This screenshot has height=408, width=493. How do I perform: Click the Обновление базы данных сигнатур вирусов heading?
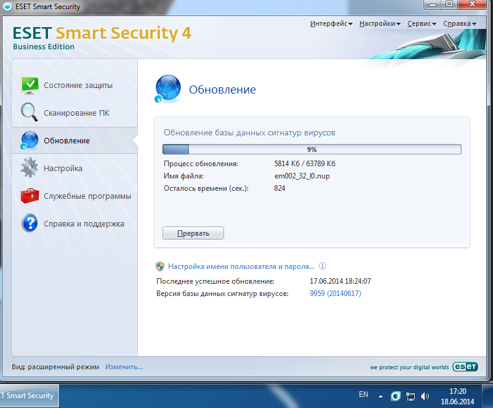[x=249, y=133]
